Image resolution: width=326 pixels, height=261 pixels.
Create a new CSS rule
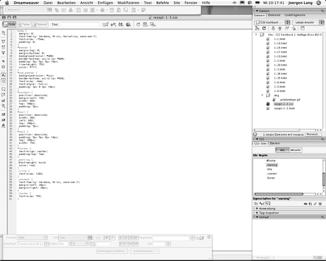[310, 204]
